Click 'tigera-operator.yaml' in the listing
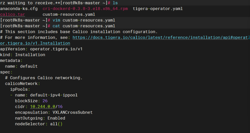 click(x=158, y=9)
